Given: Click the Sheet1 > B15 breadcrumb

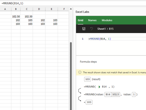Looking at the screenshot, I should pos(105,29).
